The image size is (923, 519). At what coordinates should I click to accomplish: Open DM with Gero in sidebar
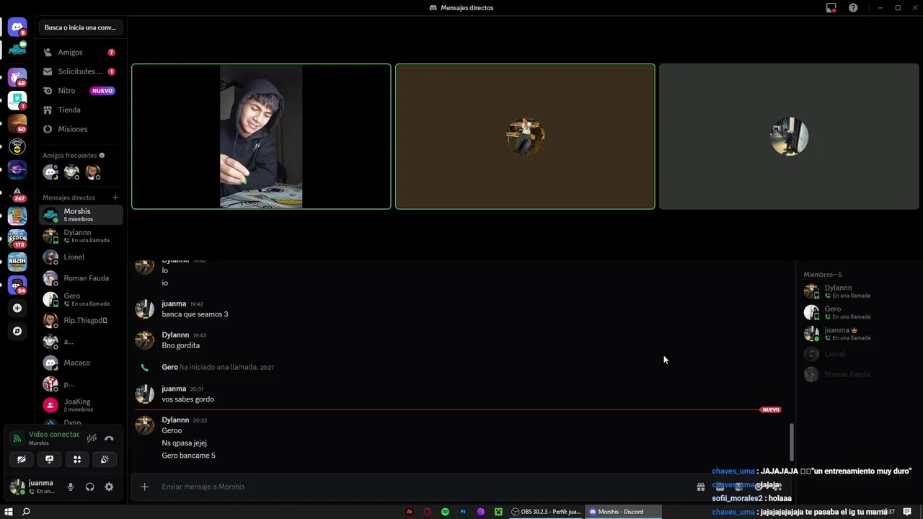pos(81,299)
